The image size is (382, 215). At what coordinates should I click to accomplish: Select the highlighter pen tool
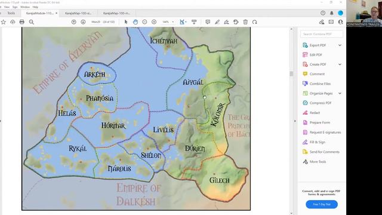pyautogui.click(x=217, y=22)
